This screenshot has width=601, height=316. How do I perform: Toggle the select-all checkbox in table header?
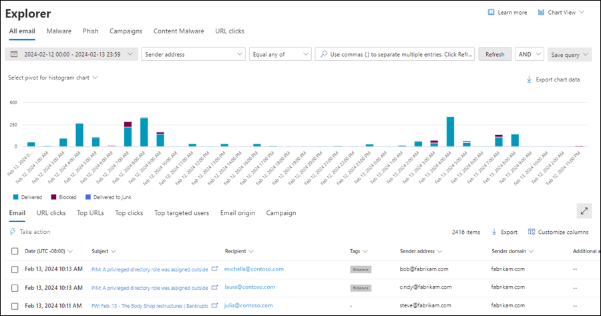pos(15,251)
